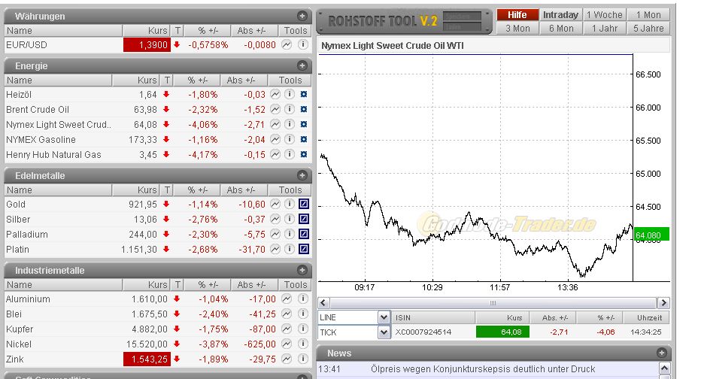The width and height of the screenshot is (701, 379).
Task: Switch chart to 1 Jahr view
Action: click(x=605, y=28)
